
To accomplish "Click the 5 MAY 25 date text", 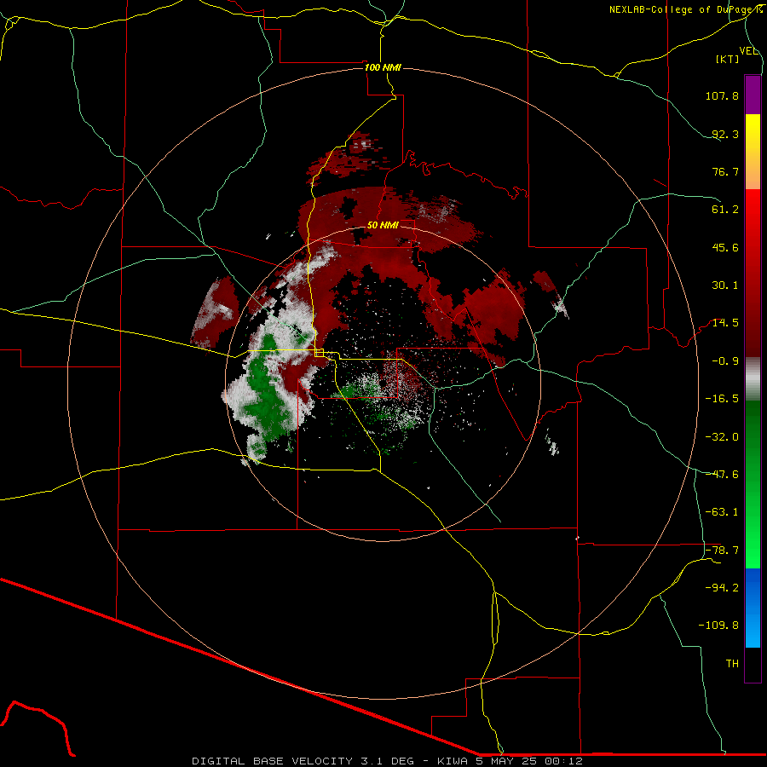I will pyautogui.click(x=506, y=761).
